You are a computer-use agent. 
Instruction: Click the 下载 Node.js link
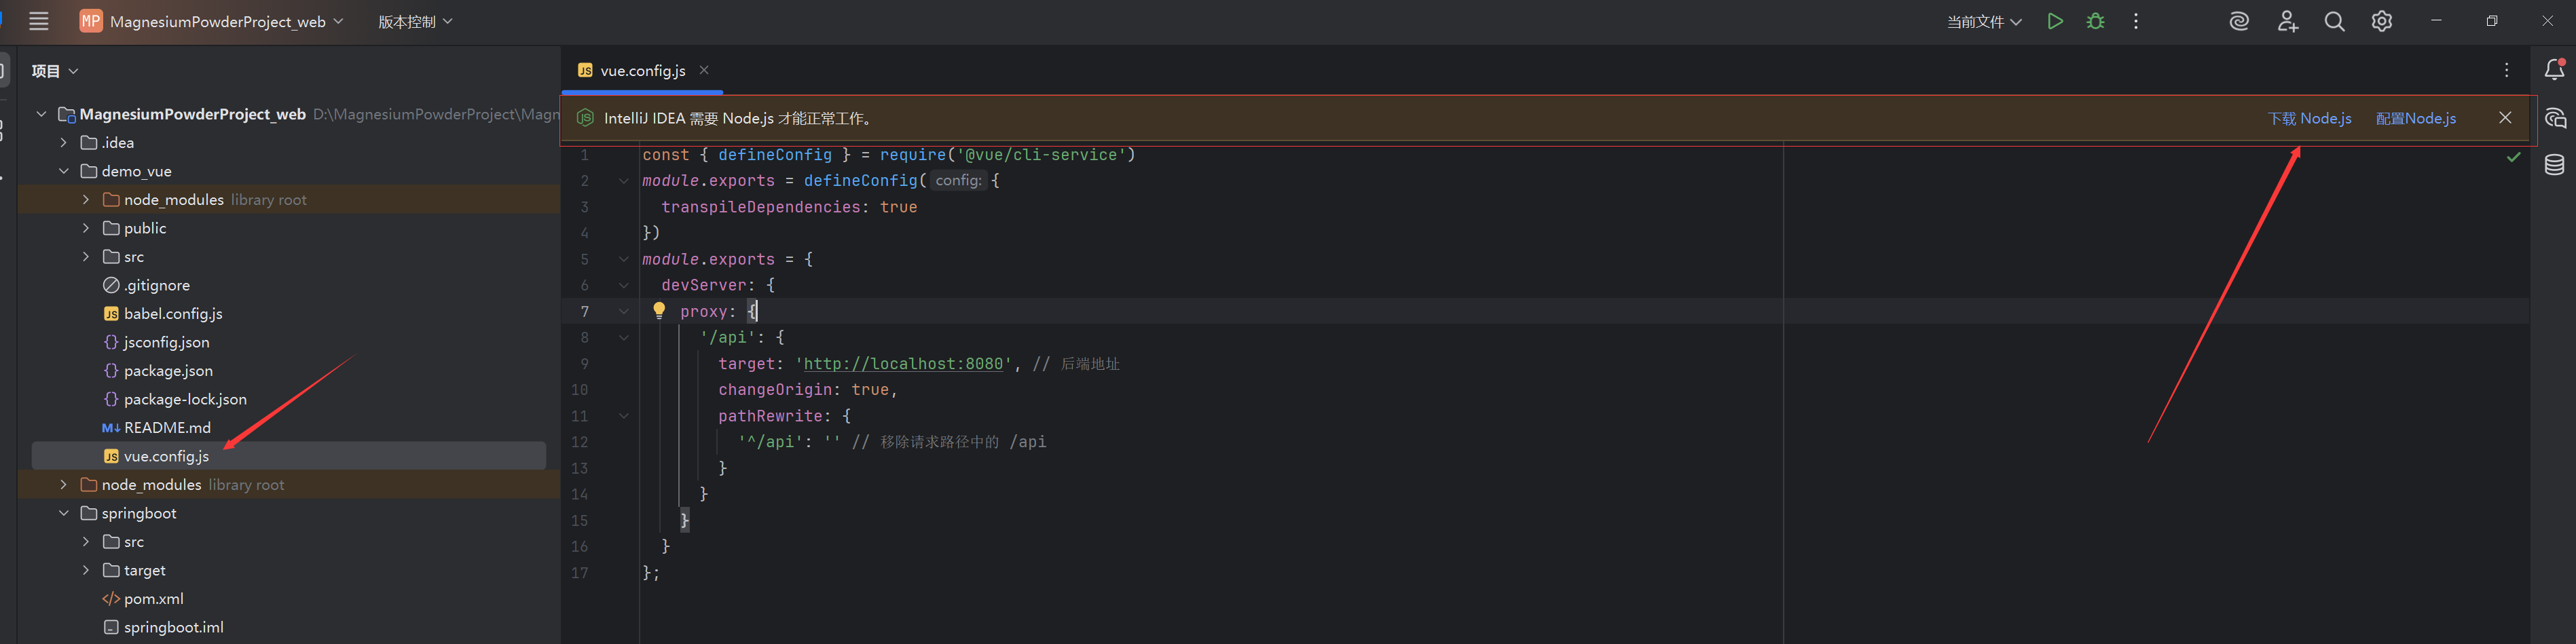[x=2309, y=118]
